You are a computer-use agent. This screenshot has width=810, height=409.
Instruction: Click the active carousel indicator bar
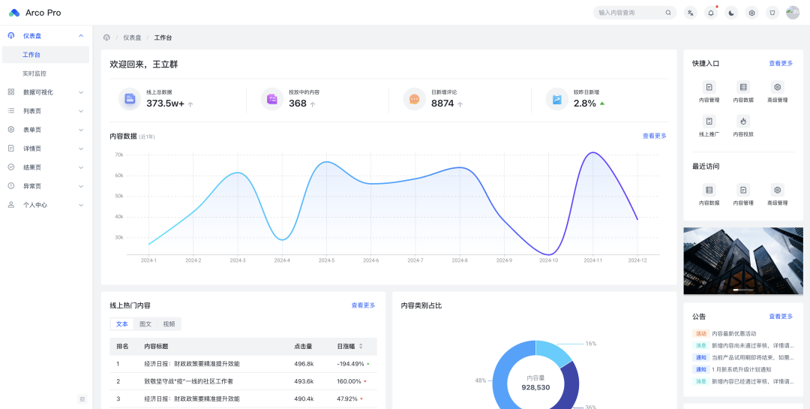737,290
